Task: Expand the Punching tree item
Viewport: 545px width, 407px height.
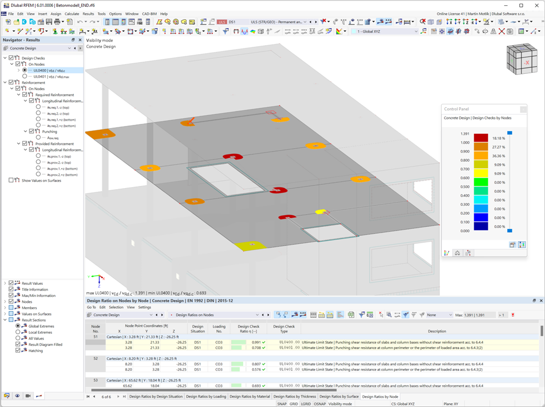Action: [26, 131]
